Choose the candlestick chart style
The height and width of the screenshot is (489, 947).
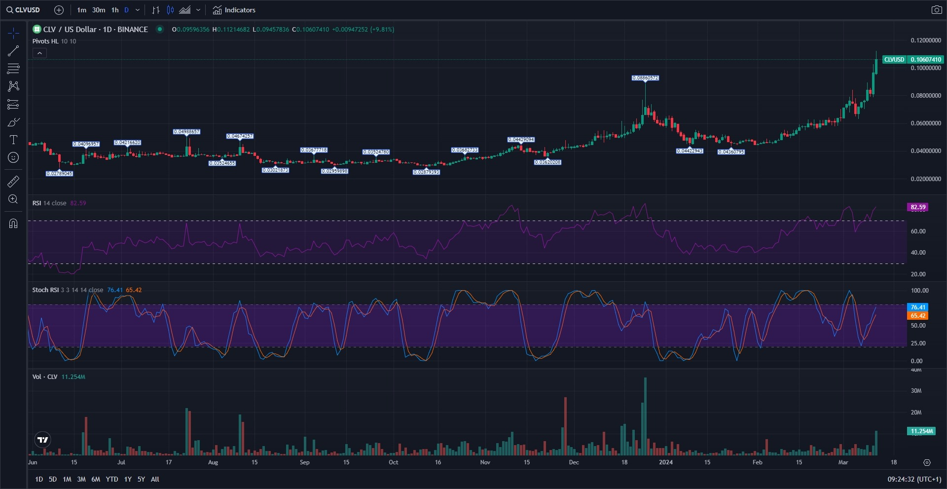tap(171, 10)
